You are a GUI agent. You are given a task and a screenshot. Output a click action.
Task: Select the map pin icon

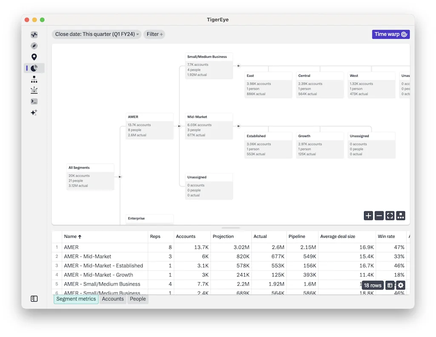pyautogui.click(x=34, y=57)
